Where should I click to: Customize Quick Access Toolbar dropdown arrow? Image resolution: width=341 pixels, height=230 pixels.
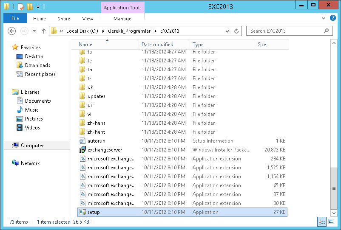(x=38, y=7)
